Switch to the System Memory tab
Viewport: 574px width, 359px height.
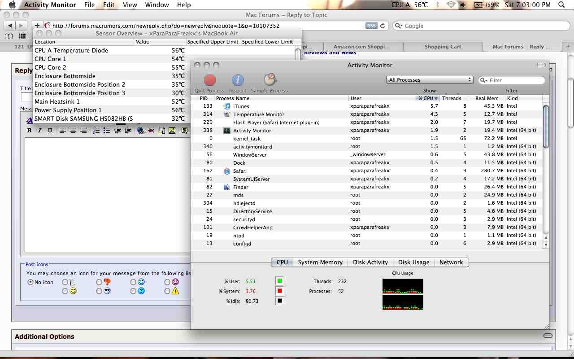pos(320,263)
